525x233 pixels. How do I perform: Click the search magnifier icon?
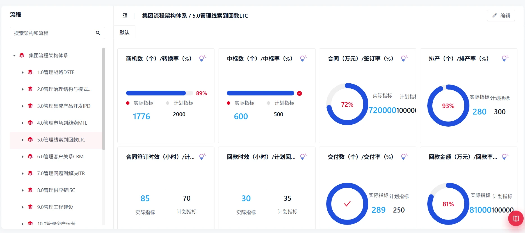click(x=98, y=33)
